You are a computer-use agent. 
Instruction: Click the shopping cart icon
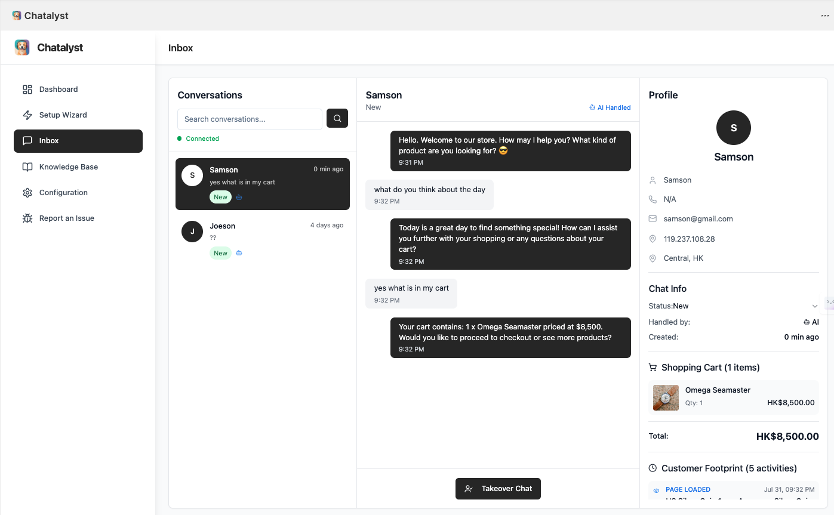[x=653, y=368]
